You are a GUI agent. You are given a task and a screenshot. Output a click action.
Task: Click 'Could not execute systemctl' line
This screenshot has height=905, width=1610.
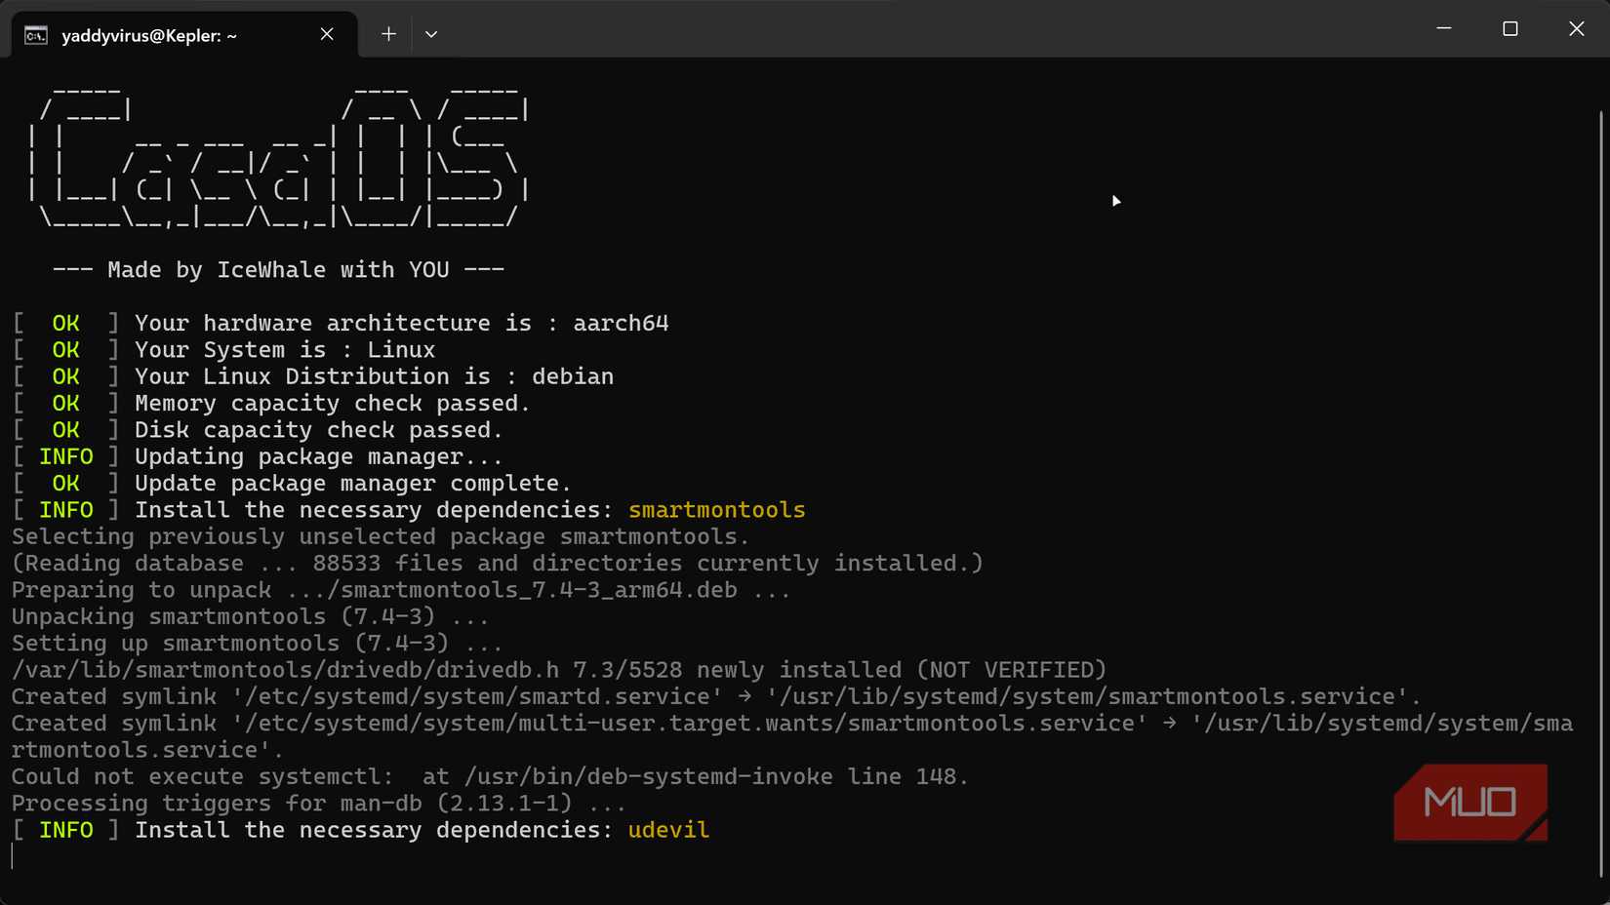(x=490, y=777)
